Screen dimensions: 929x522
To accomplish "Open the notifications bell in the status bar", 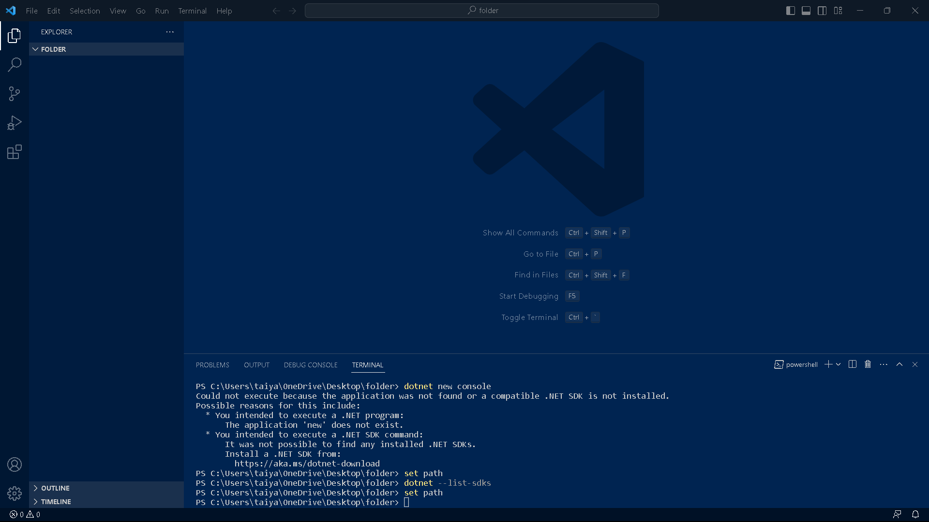I will [915, 514].
